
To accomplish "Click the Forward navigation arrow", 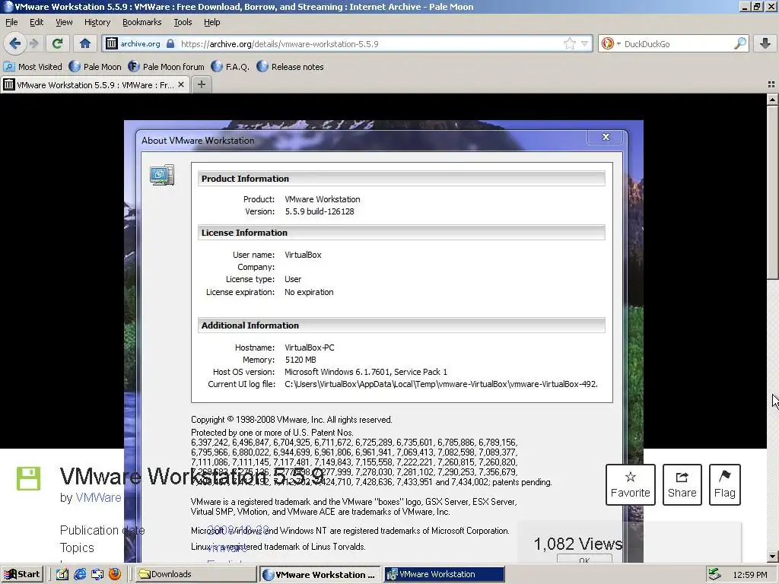I will (33, 43).
